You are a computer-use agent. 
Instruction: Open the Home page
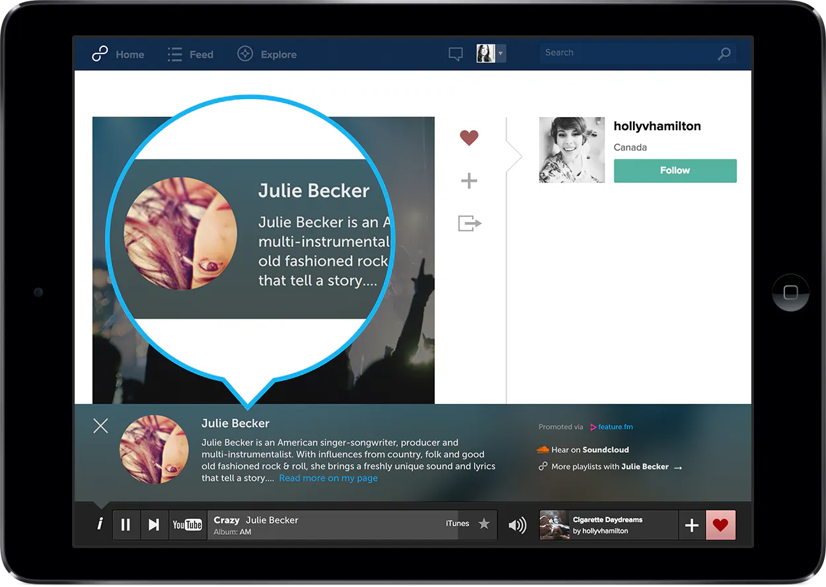[x=130, y=55]
